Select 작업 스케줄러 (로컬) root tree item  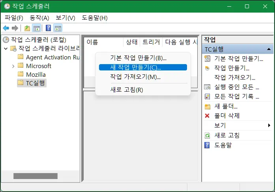tap(39, 40)
